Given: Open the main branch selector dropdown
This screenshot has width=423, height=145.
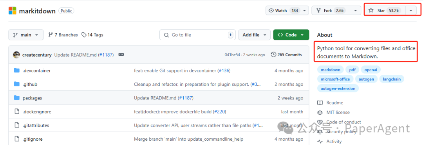Looking at the screenshot, I should coord(26,35).
